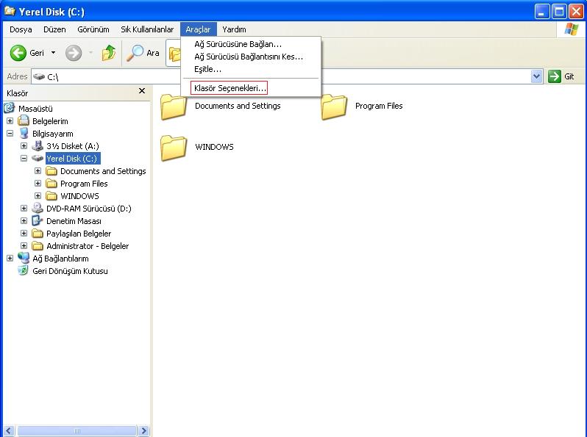Click the Ağ Bağlantılarım network icon
The image size is (587, 437).
24,258
